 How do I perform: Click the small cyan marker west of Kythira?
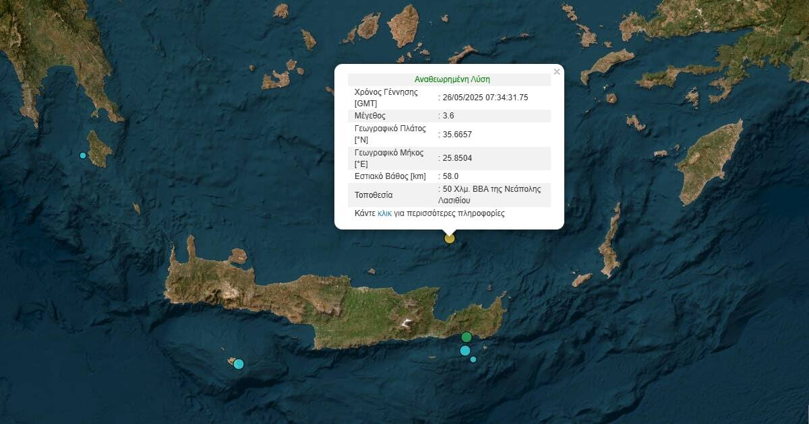coord(83,155)
